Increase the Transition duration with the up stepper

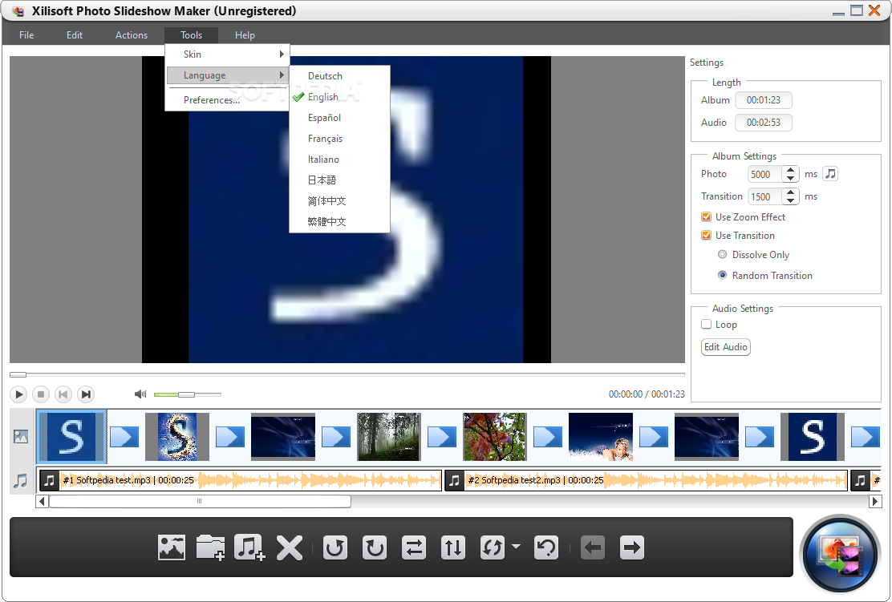(790, 192)
